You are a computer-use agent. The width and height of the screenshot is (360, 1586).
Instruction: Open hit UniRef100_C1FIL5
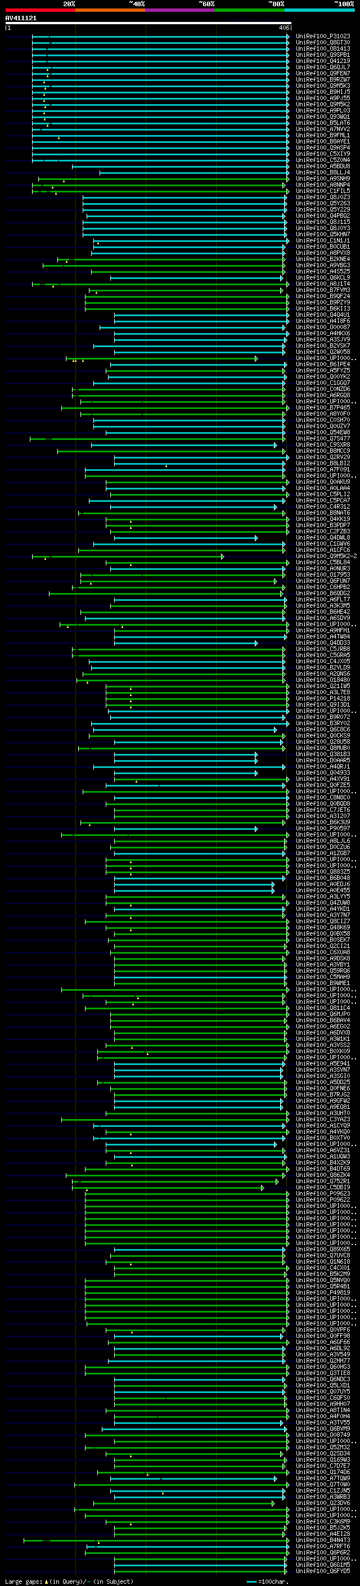[322, 191]
